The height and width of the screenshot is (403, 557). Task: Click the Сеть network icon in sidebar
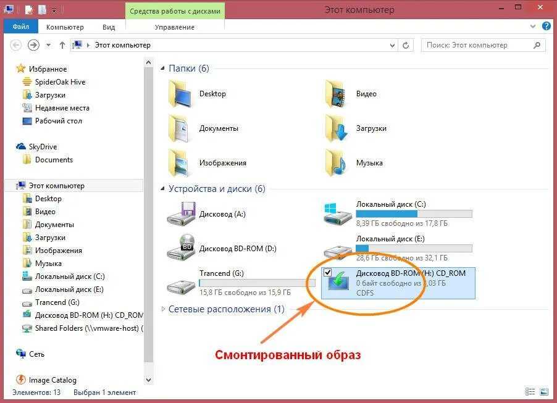pos(20,353)
